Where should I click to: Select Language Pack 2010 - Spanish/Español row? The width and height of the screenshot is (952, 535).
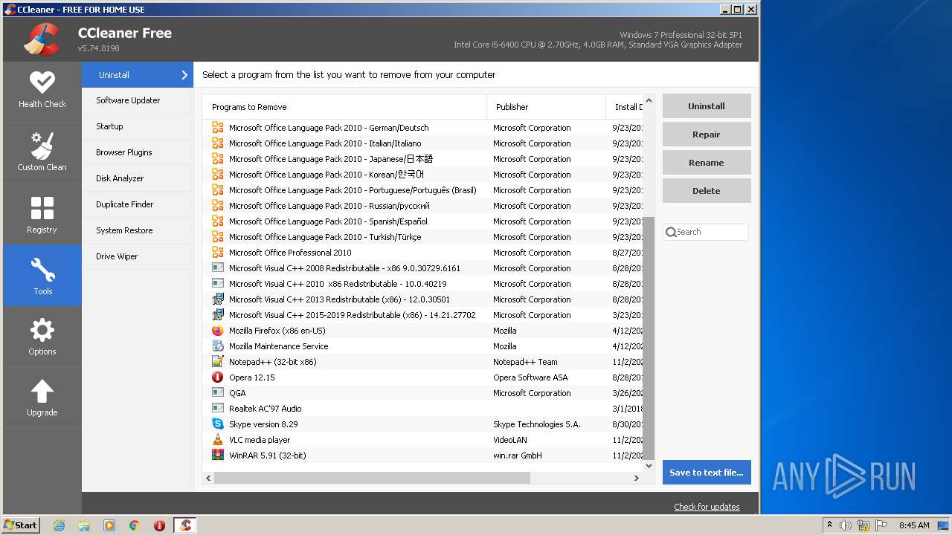pos(422,221)
